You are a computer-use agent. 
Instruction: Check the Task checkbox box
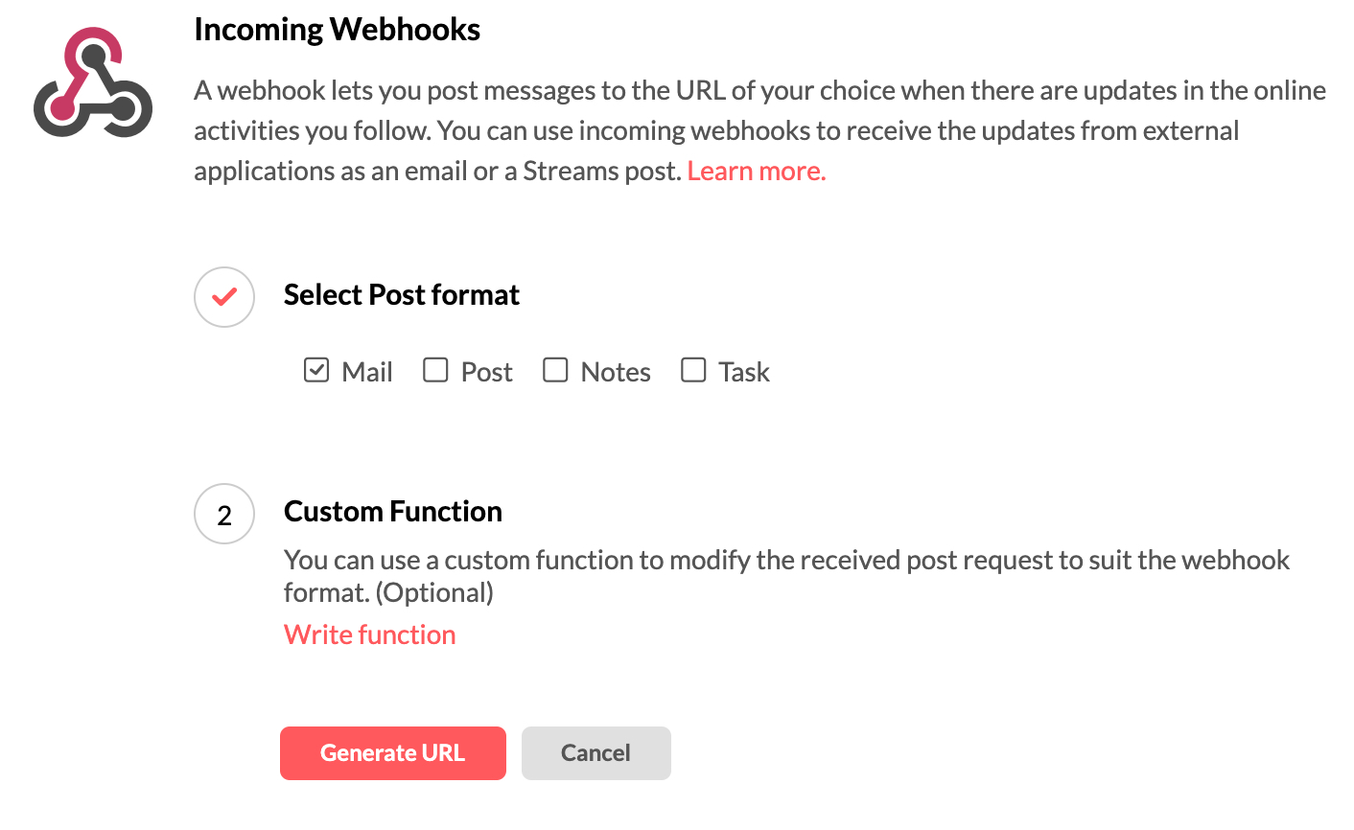(x=693, y=370)
